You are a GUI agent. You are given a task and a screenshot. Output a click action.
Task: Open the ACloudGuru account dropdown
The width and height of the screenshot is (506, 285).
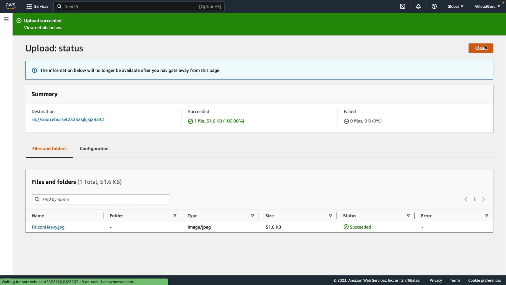(487, 6)
